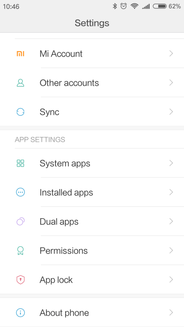Tap the Installed apps three-dots icon
Viewport: 184px width, 327px height.
20,192
